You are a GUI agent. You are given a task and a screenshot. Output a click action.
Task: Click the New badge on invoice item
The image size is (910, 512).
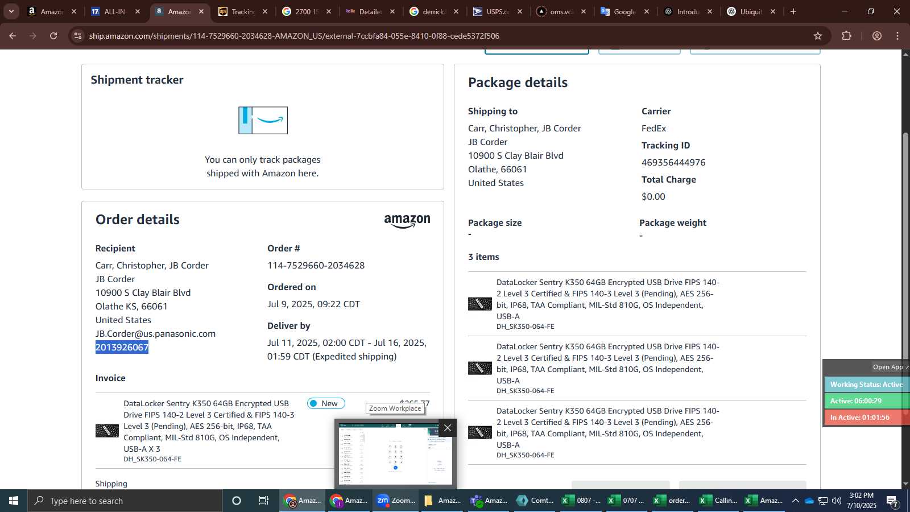[326, 403]
